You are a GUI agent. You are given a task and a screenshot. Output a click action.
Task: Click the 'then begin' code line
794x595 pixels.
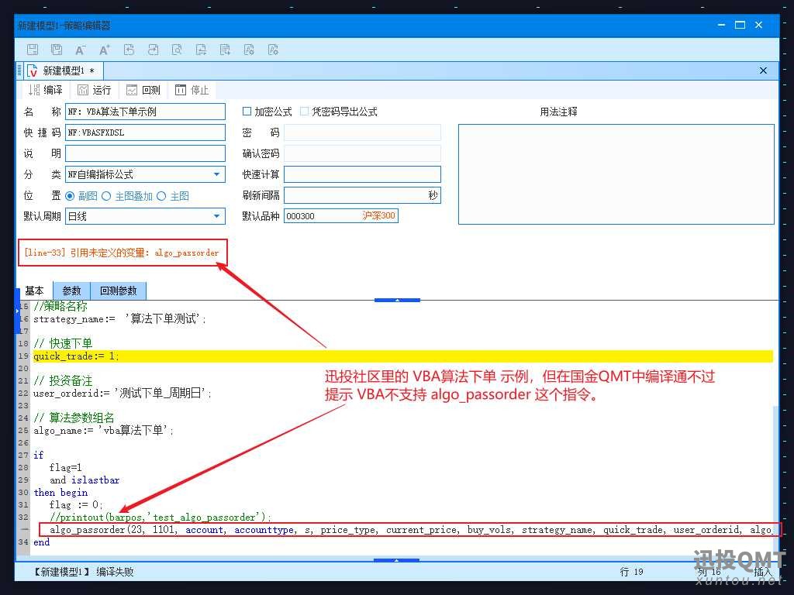60,492
